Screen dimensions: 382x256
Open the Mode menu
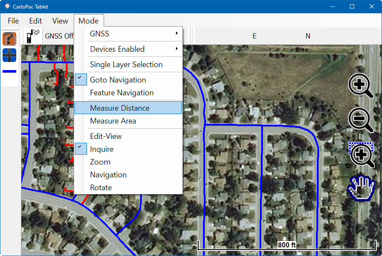tap(88, 21)
